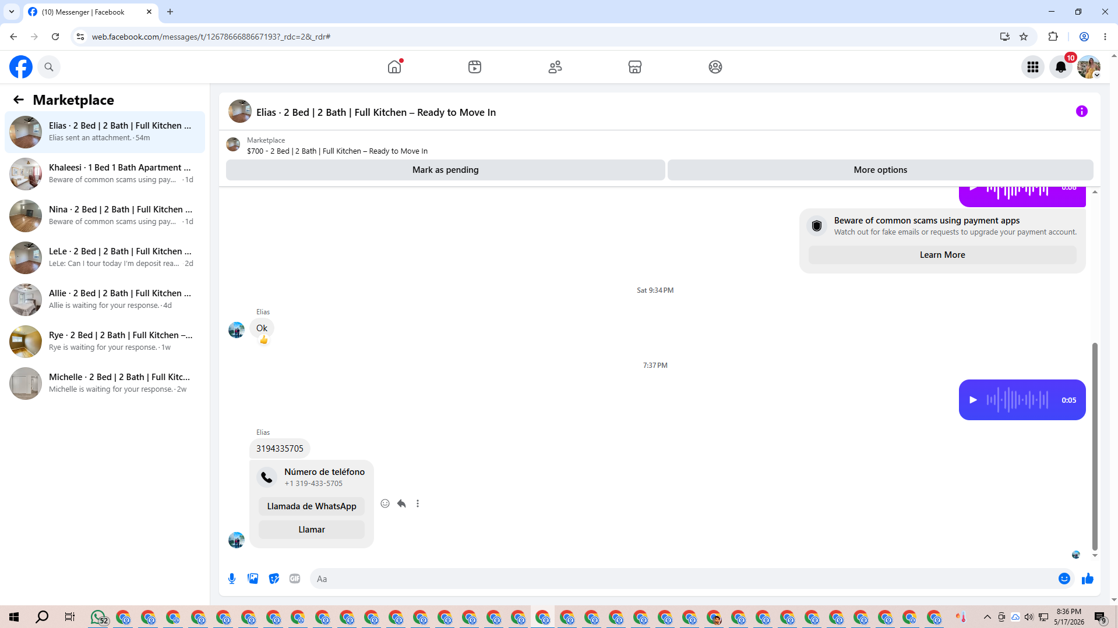Open the Facebook menu grid icon
The width and height of the screenshot is (1118, 628).
[x=1033, y=67]
